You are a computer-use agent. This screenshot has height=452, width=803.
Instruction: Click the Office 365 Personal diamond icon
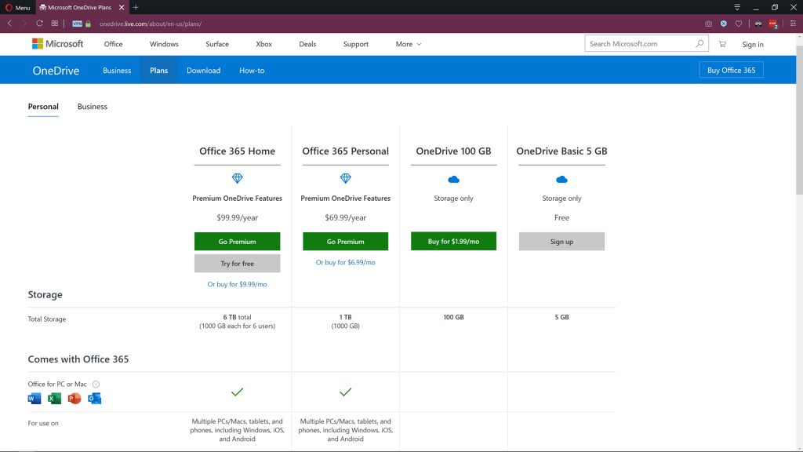346,178
